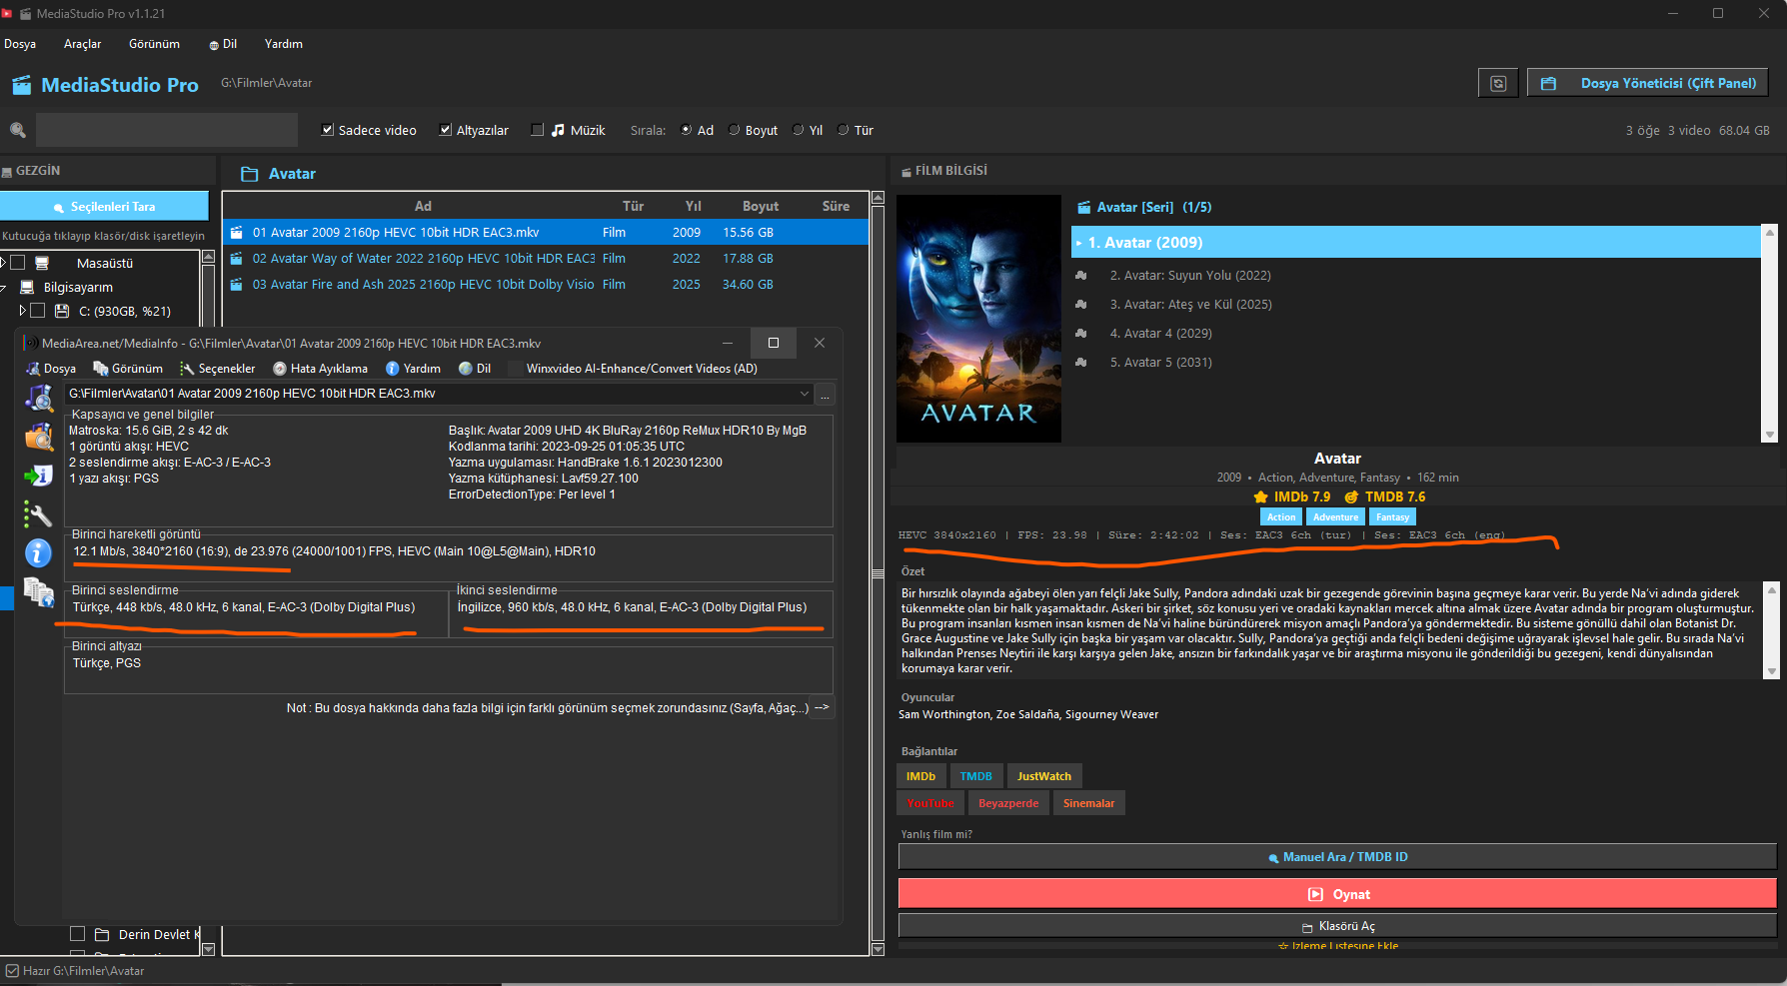Expand the C: drive tree node

point(23,311)
